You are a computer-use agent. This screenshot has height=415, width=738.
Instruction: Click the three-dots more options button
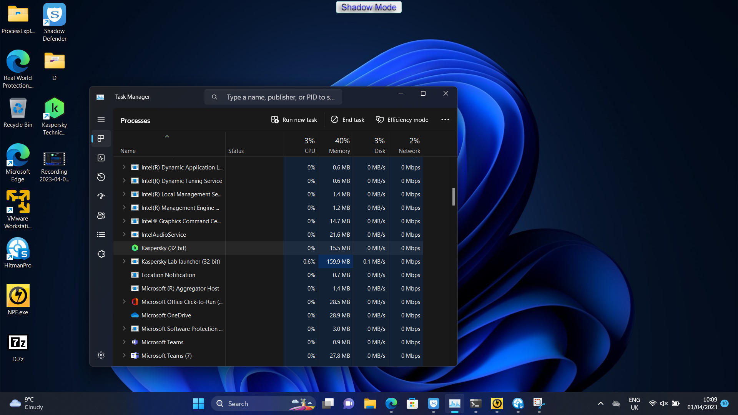click(445, 120)
